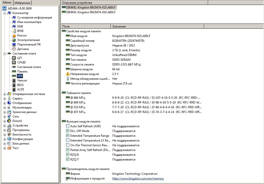
Task: Click the DirectX icon
Action: [9, 121]
